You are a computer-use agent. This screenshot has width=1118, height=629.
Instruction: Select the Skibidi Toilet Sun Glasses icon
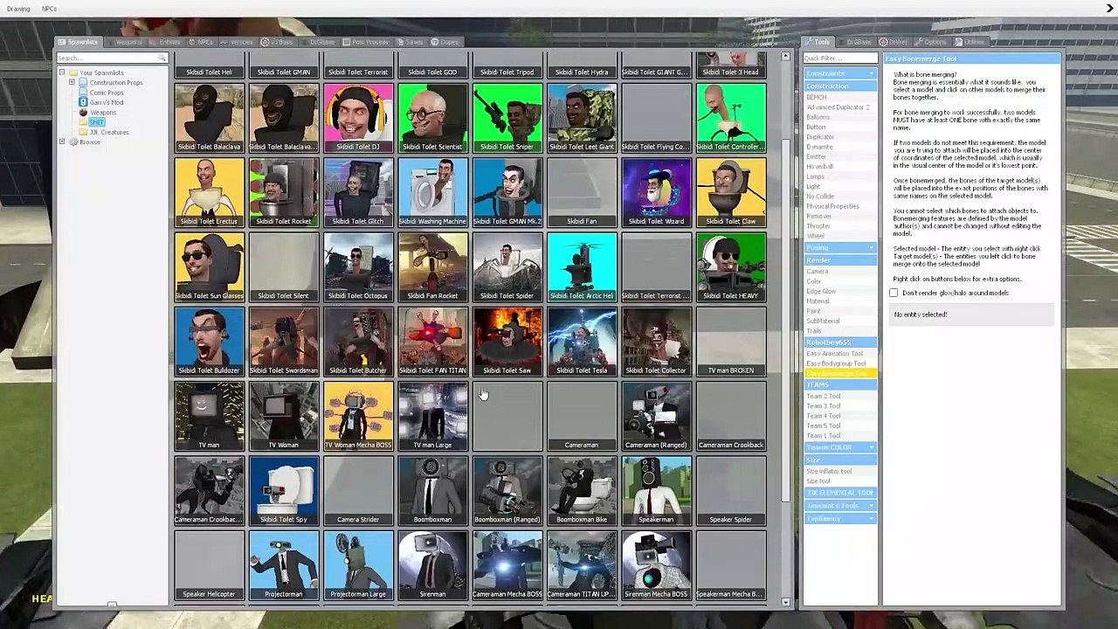click(x=209, y=267)
